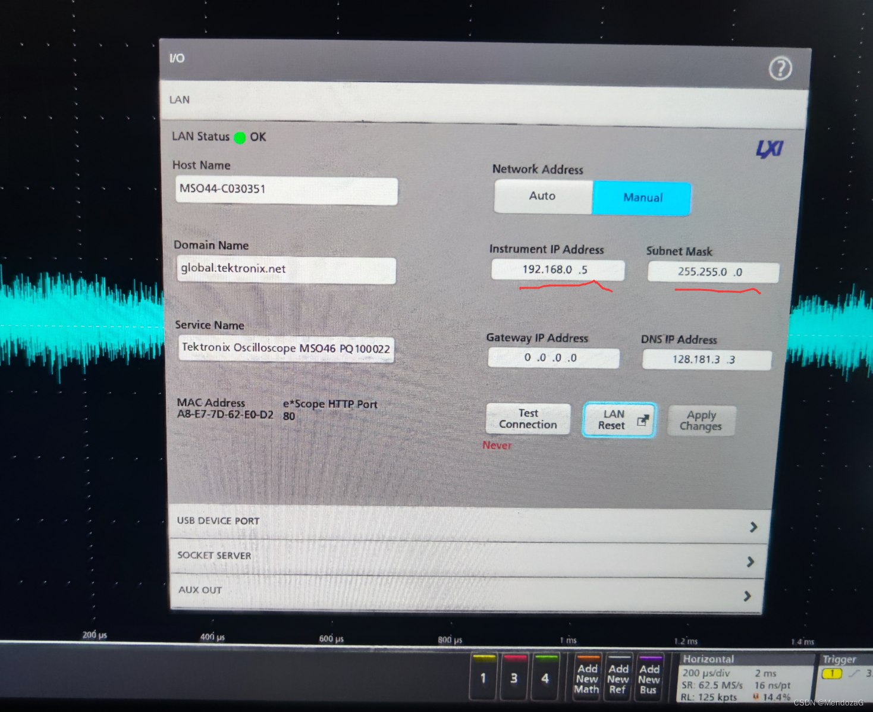Select Manual network address mode
Image resolution: width=873 pixels, height=712 pixels.
(642, 198)
